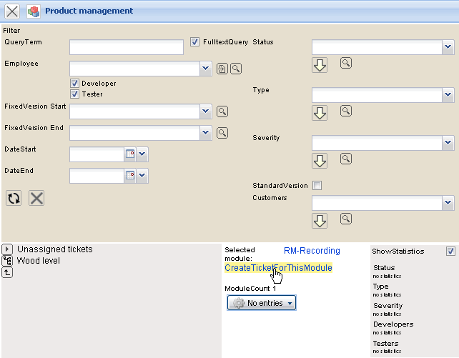Open the Type dropdown list
Viewport: 459px width, 358px height.
[x=448, y=95]
